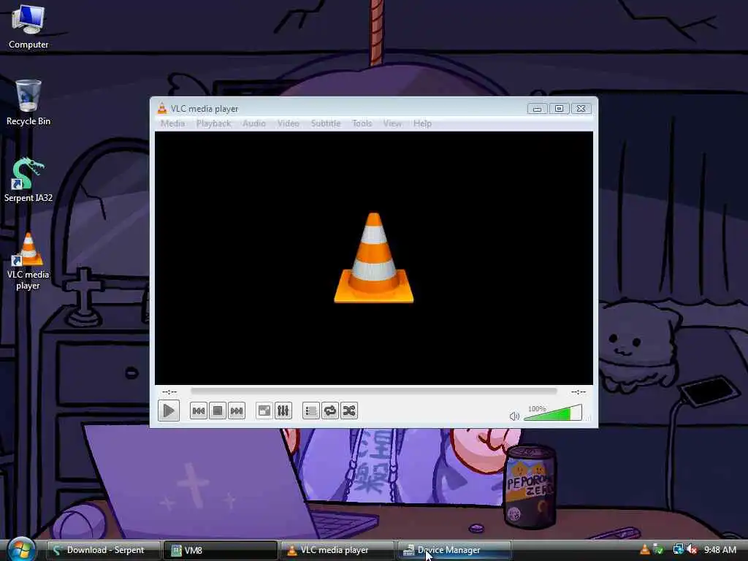
Task: Click the VLC cone title bar icon
Action: 162,109
